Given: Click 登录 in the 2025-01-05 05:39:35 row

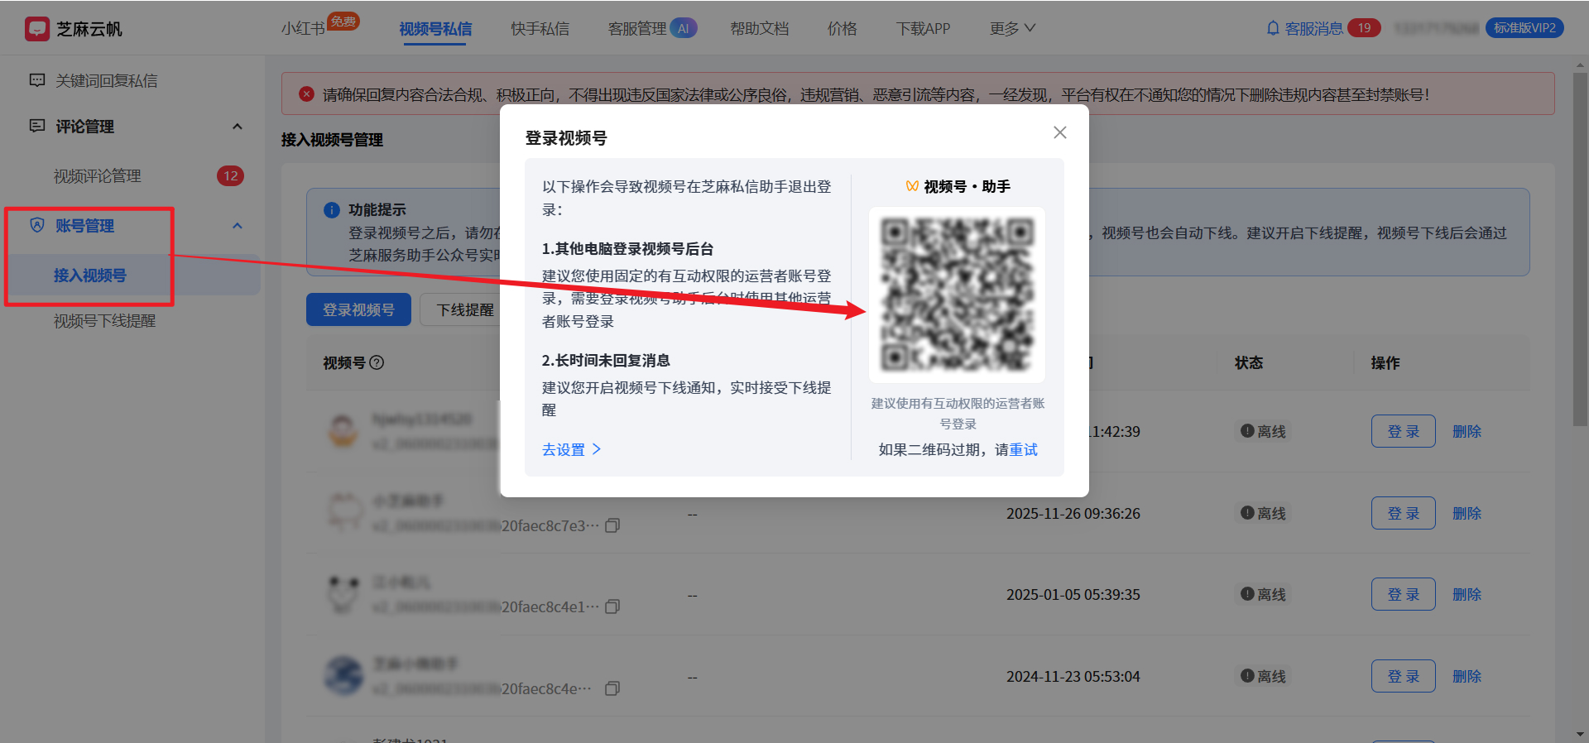Looking at the screenshot, I should coord(1403,594).
